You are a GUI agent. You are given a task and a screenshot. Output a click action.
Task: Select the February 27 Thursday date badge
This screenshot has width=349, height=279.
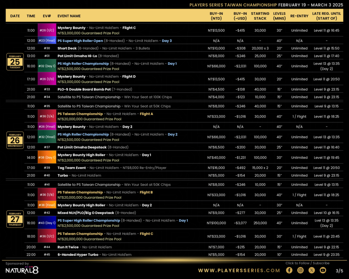coord(15,219)
